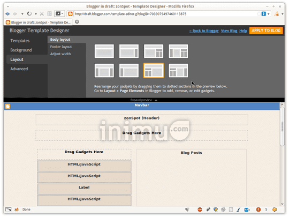289x217 pixels.
Task: Click the toolbar addon icon with red X
Action: pos(277,14)
